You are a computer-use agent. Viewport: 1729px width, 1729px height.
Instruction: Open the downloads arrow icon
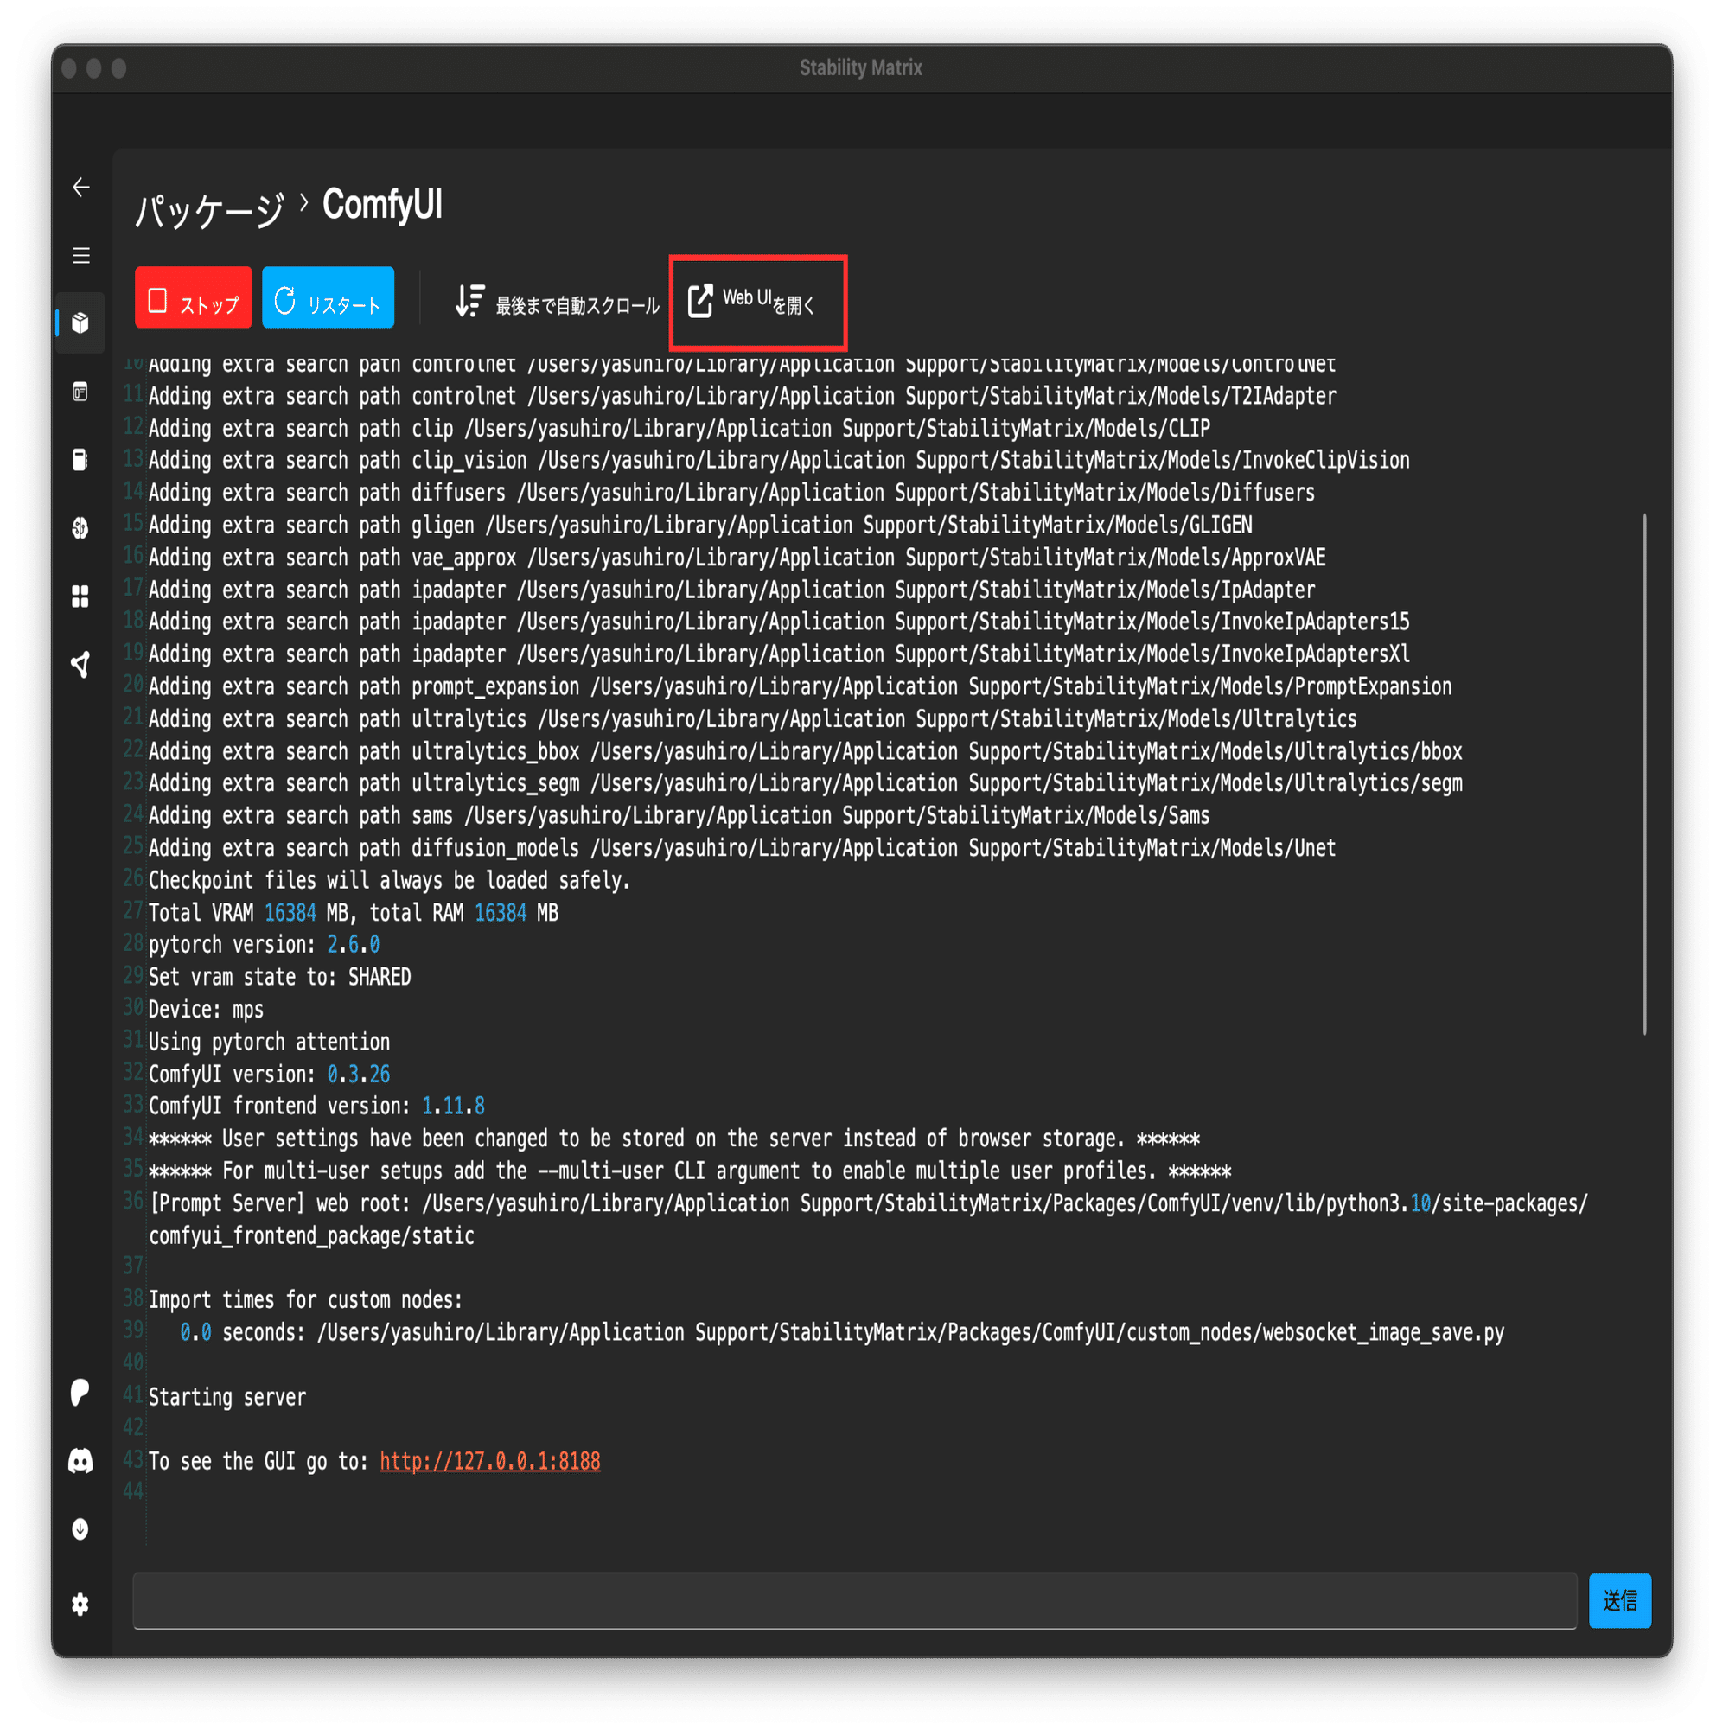click(80, 1529)
